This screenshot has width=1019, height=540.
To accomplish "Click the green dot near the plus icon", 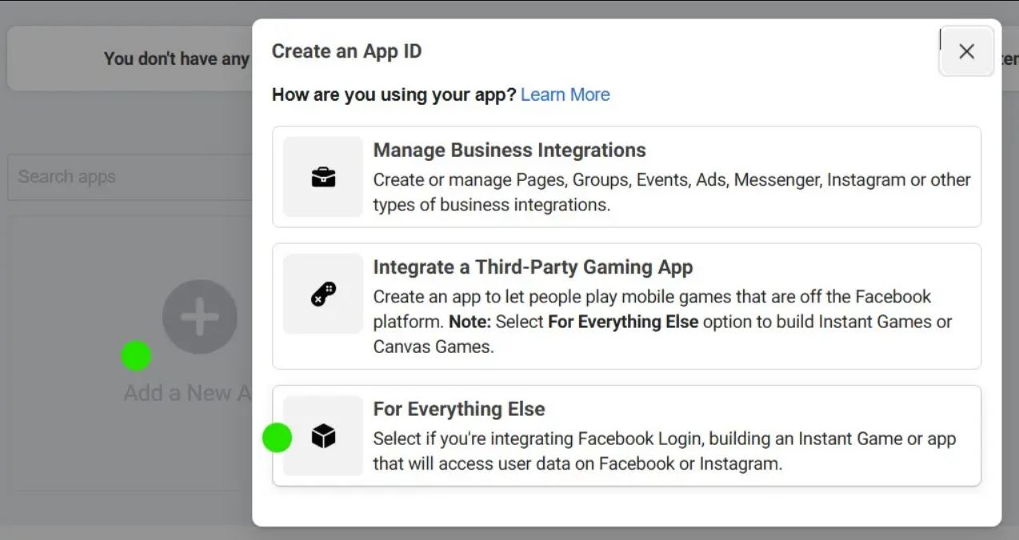I will tap(136, 355).
